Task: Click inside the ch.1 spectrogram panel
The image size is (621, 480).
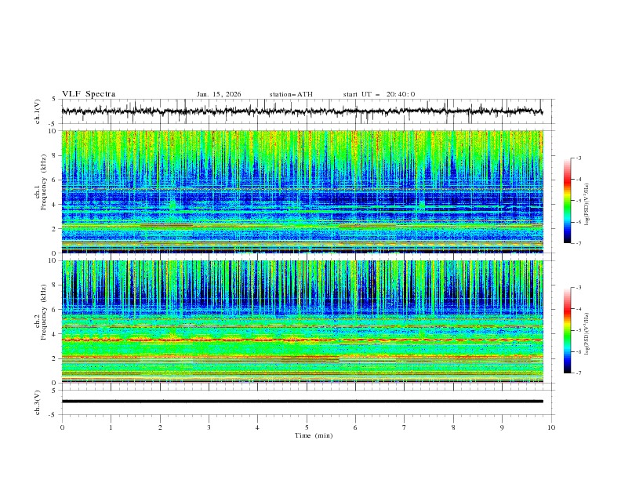Action: pos(302,191)
